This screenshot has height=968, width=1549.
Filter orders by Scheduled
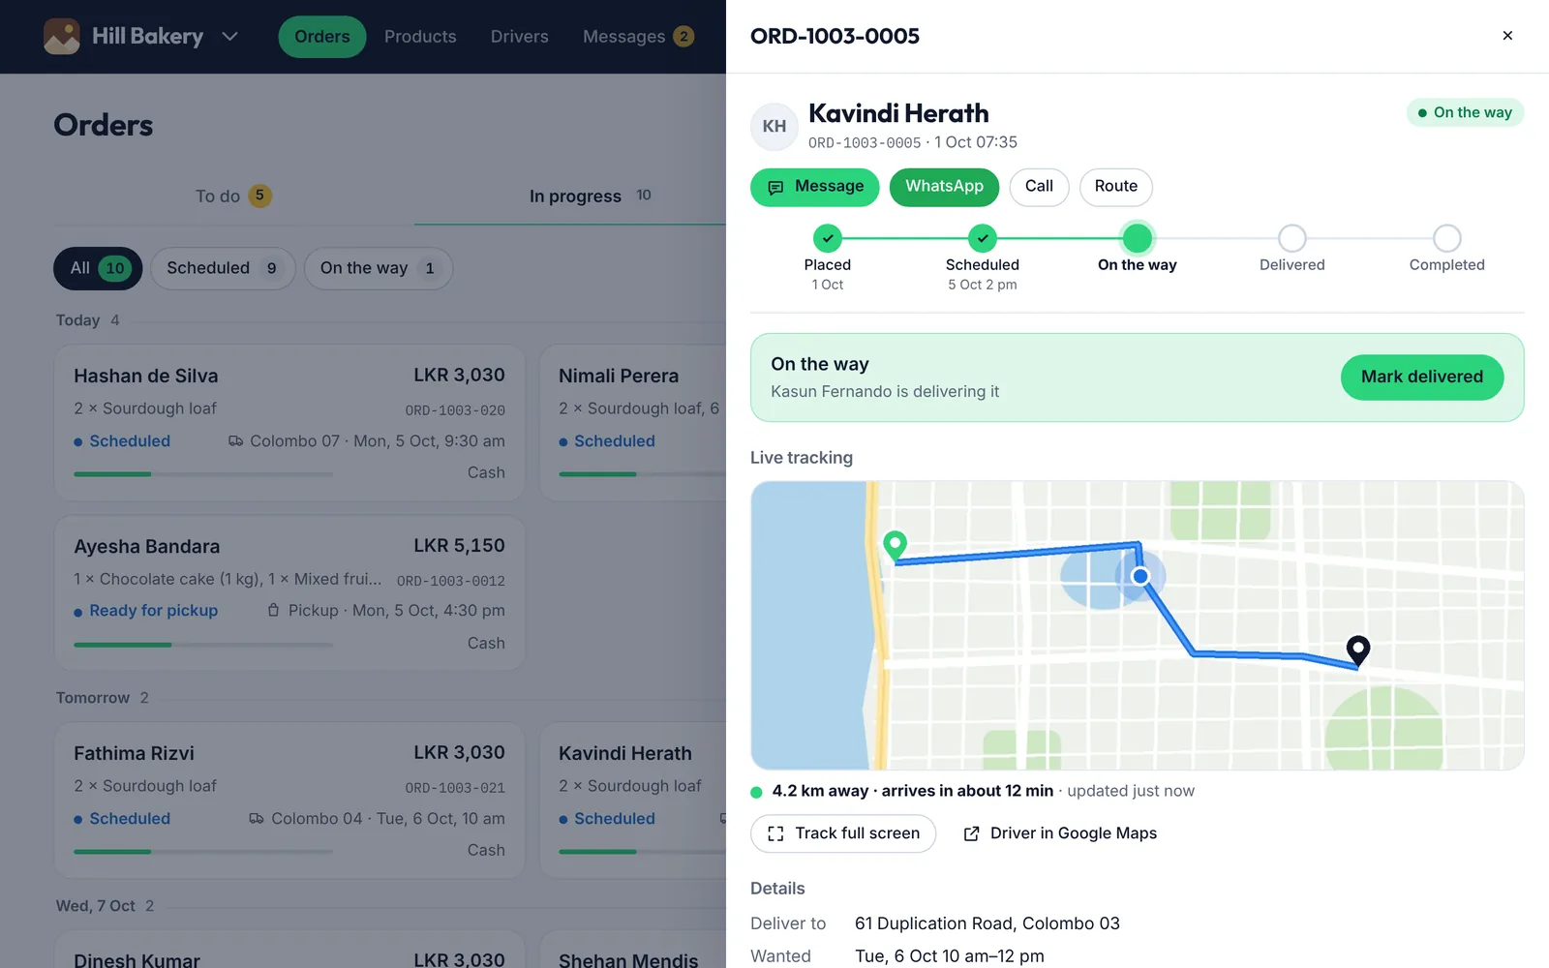(x=223, y=268)
